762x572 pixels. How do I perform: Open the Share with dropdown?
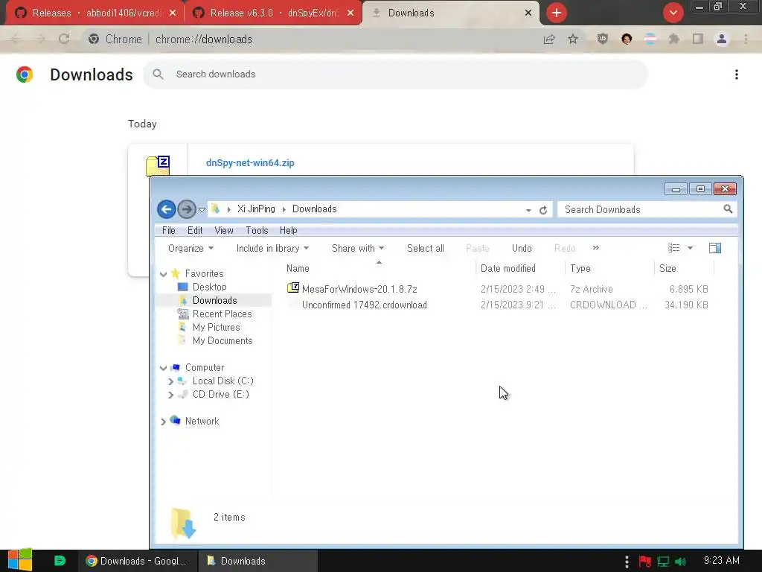[358, 249]
